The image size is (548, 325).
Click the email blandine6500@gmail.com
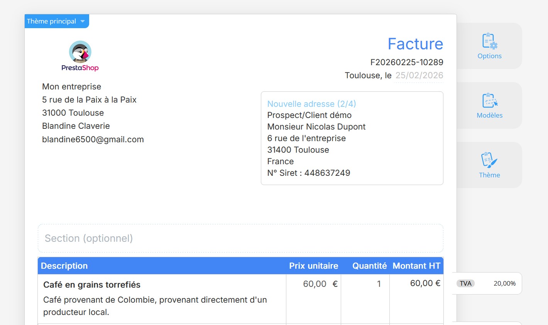pos(93,140)
